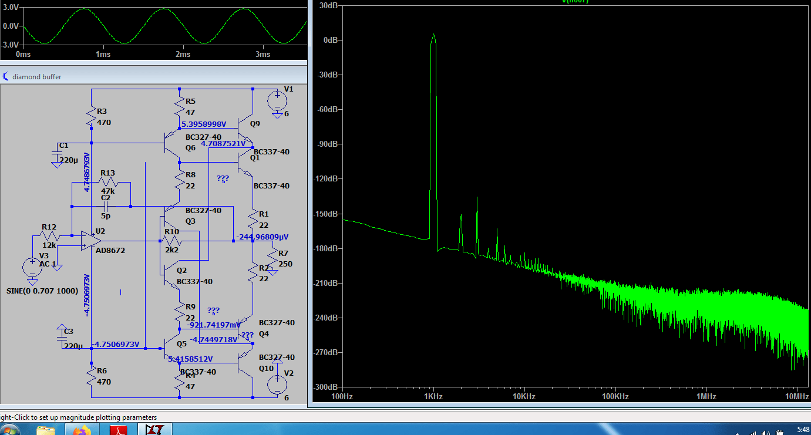
Task: Switch to Firefox in the taskbar
Action: [82, 430]
